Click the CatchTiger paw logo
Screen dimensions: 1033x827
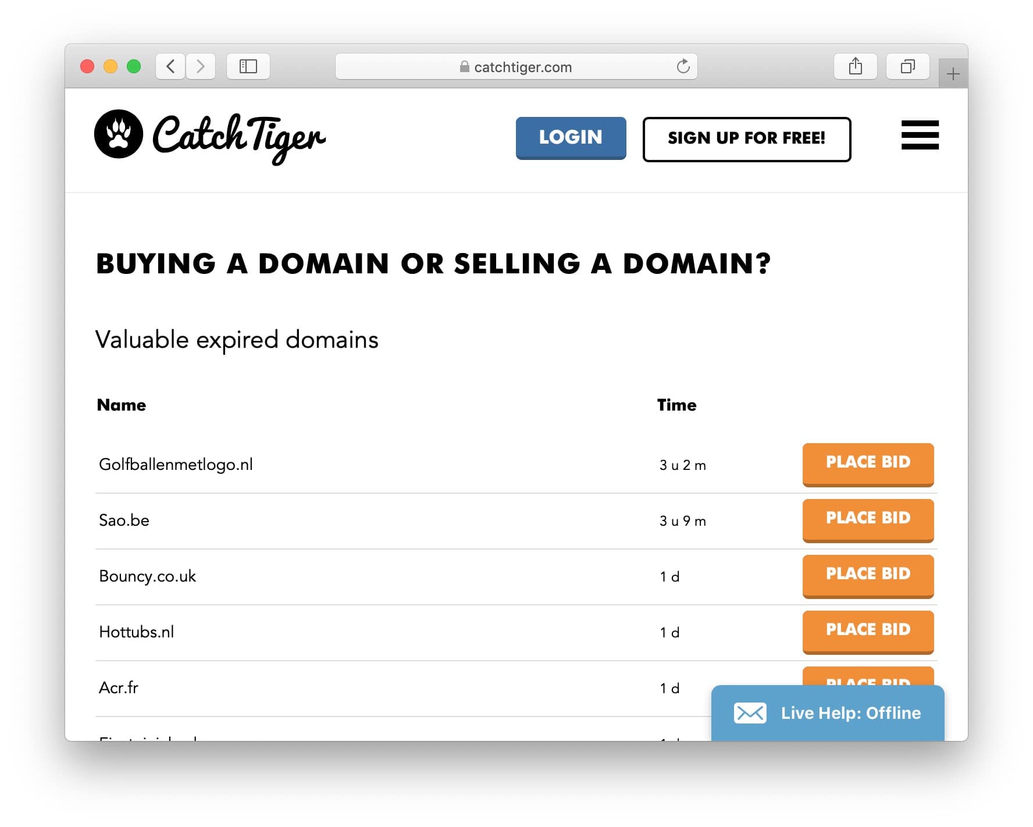tap(118, 134)
